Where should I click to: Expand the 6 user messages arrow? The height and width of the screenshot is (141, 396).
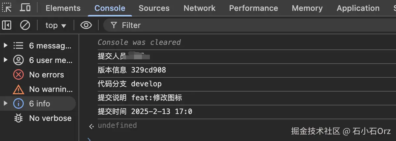point(5,60)
